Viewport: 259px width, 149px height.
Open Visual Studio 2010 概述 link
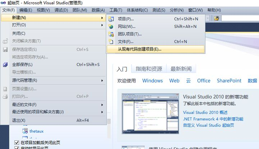coord(205,113)
